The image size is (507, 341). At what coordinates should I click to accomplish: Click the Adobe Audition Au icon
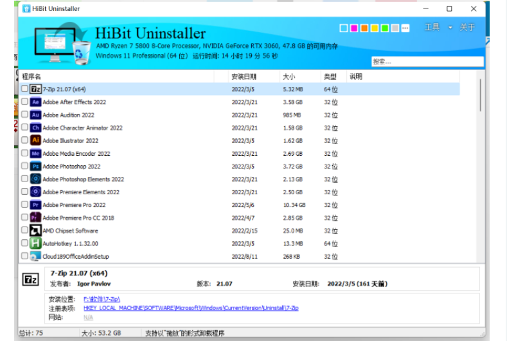(35, 115)
